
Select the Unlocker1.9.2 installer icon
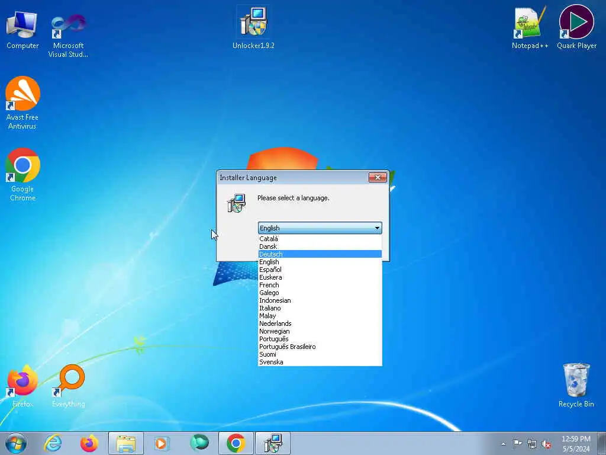click(x=253, y=28)
